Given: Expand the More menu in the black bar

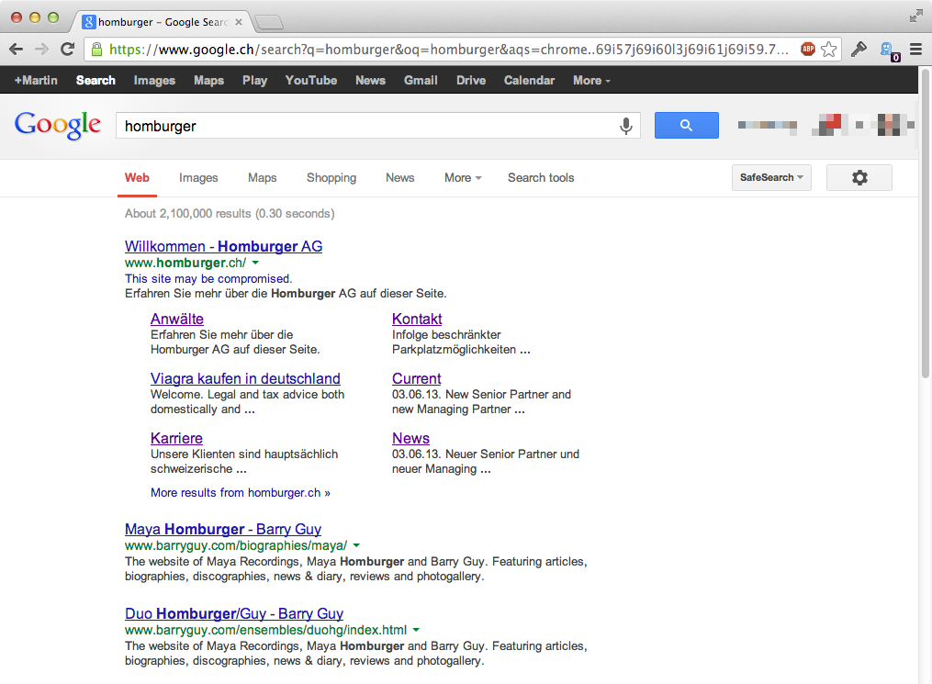Looking at the screenshot, I should (590, 81).
